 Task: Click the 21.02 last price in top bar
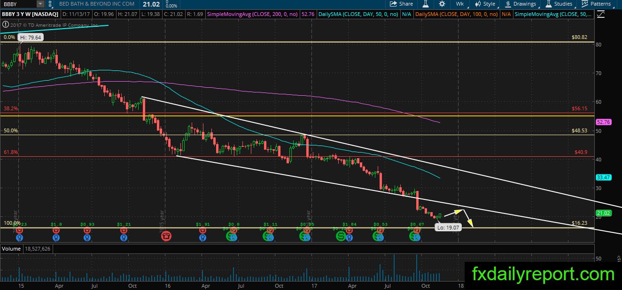[x=151, y=4]
